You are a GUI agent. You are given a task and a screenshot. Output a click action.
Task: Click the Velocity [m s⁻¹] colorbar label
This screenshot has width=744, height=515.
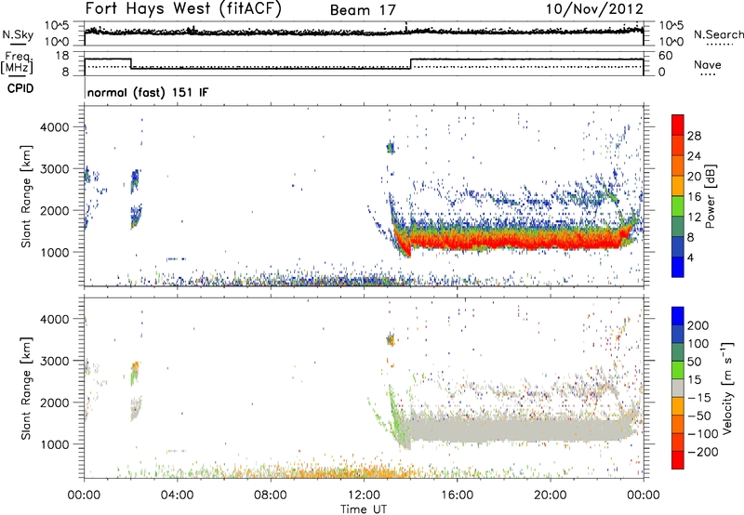[727, 388]
